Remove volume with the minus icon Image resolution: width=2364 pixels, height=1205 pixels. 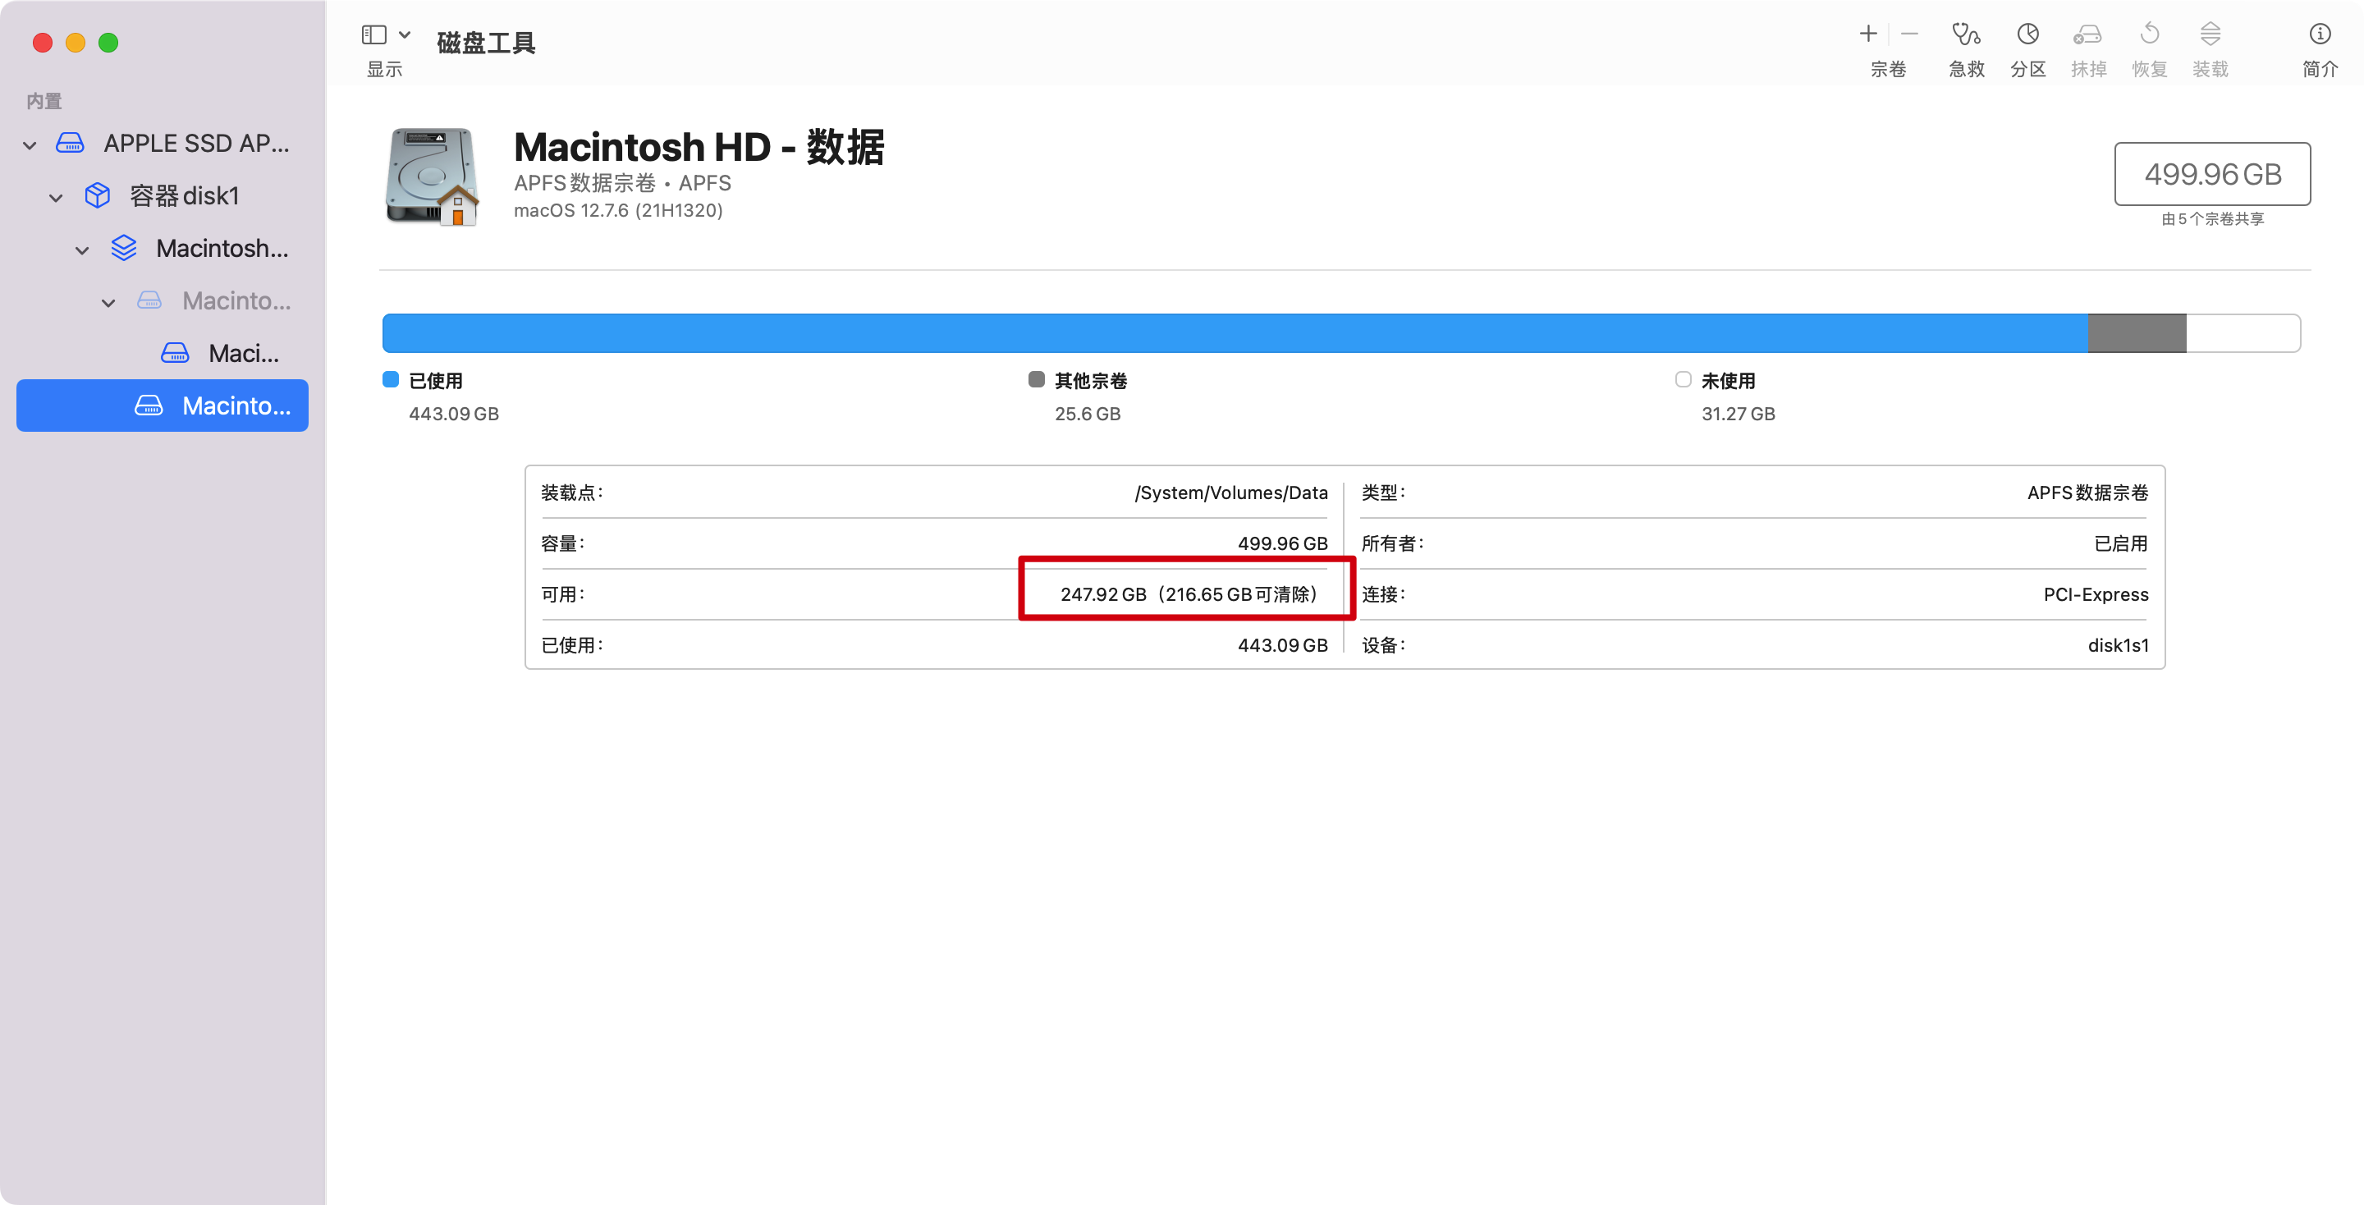click(x=1910, y=34)
